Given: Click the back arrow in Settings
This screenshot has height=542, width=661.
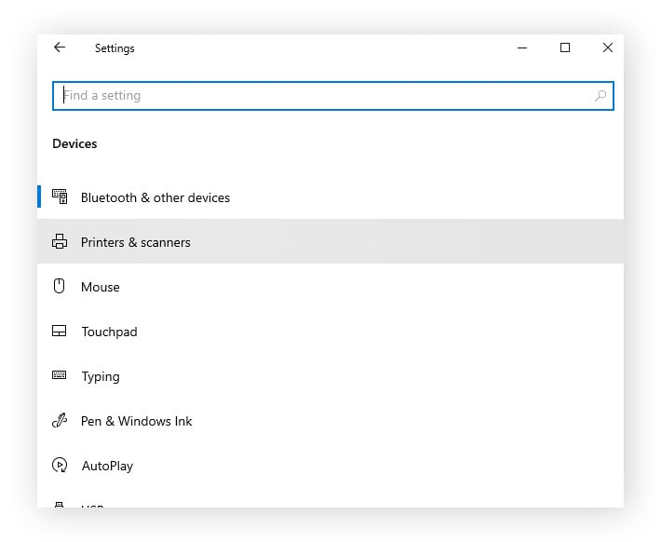Looking at the screenshot, I should [x=60, y=47].
